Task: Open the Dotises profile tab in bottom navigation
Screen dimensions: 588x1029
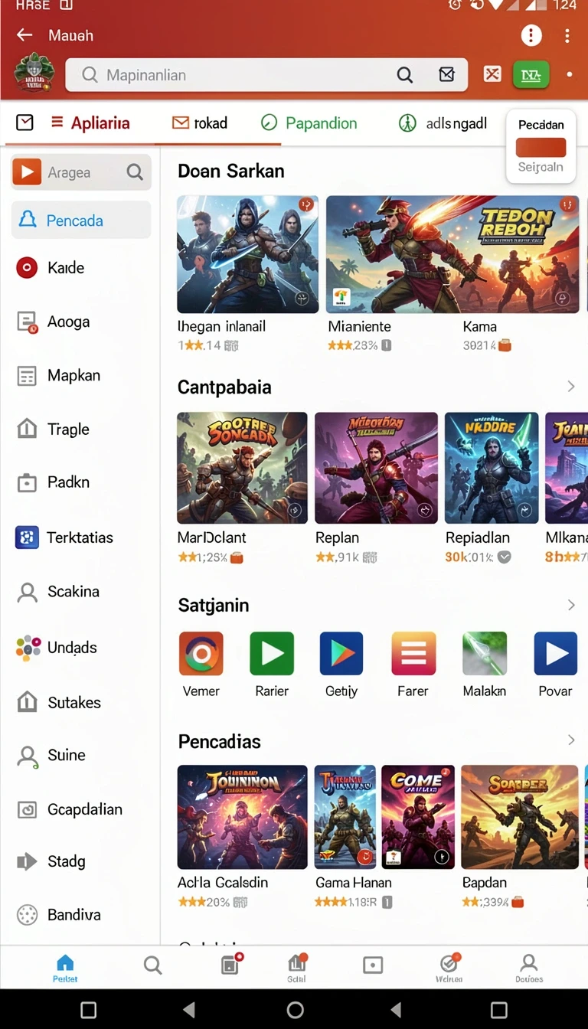Action: coord(529,968)
